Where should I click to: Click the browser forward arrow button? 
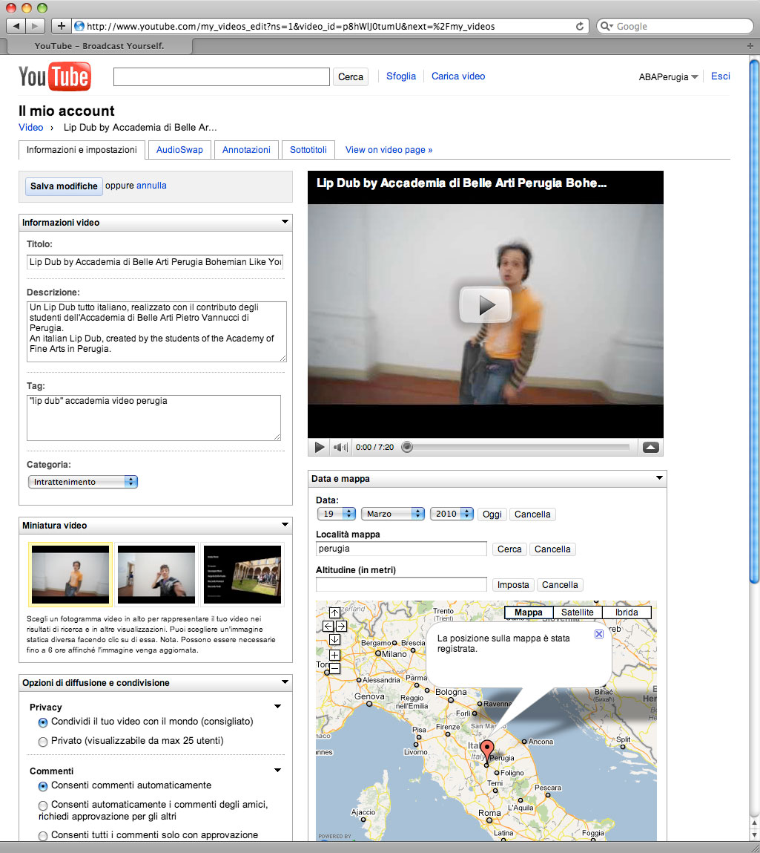(35, 26)
